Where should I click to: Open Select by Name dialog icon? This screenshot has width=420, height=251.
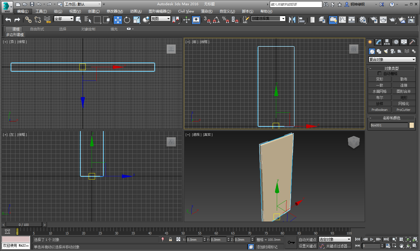pyautogui.click(x=88, y=20)
